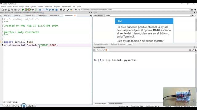Screen dimensions: 197x110
Task: Click line 9 arduino serial code
Action: point(31,45)
